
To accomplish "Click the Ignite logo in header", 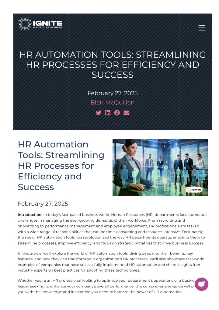I will click(40, 24).
